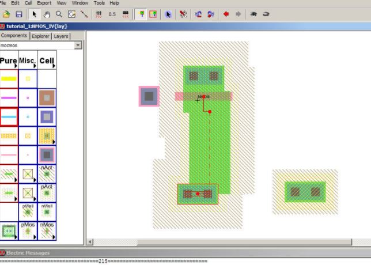
Task: Open the Tools menu
Action: click(100, 3)
